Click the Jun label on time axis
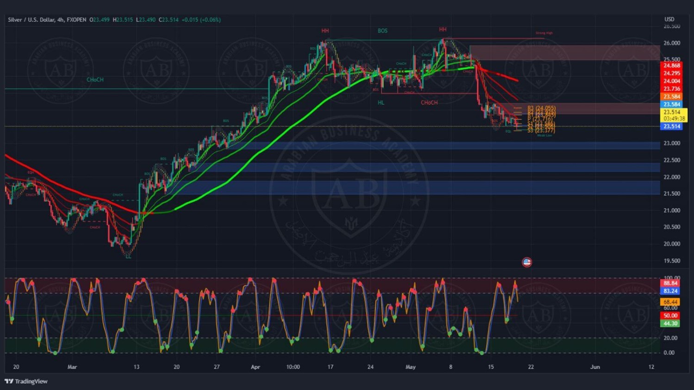The image size is (694, 390). tap(595, 367)
